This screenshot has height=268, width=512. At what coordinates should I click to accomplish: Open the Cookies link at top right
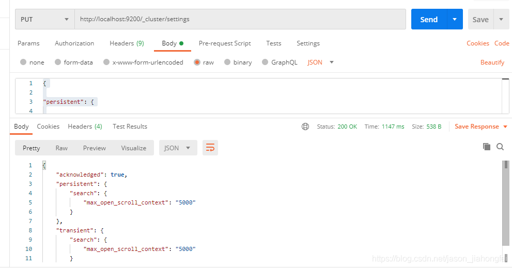(x=478, y=43)
